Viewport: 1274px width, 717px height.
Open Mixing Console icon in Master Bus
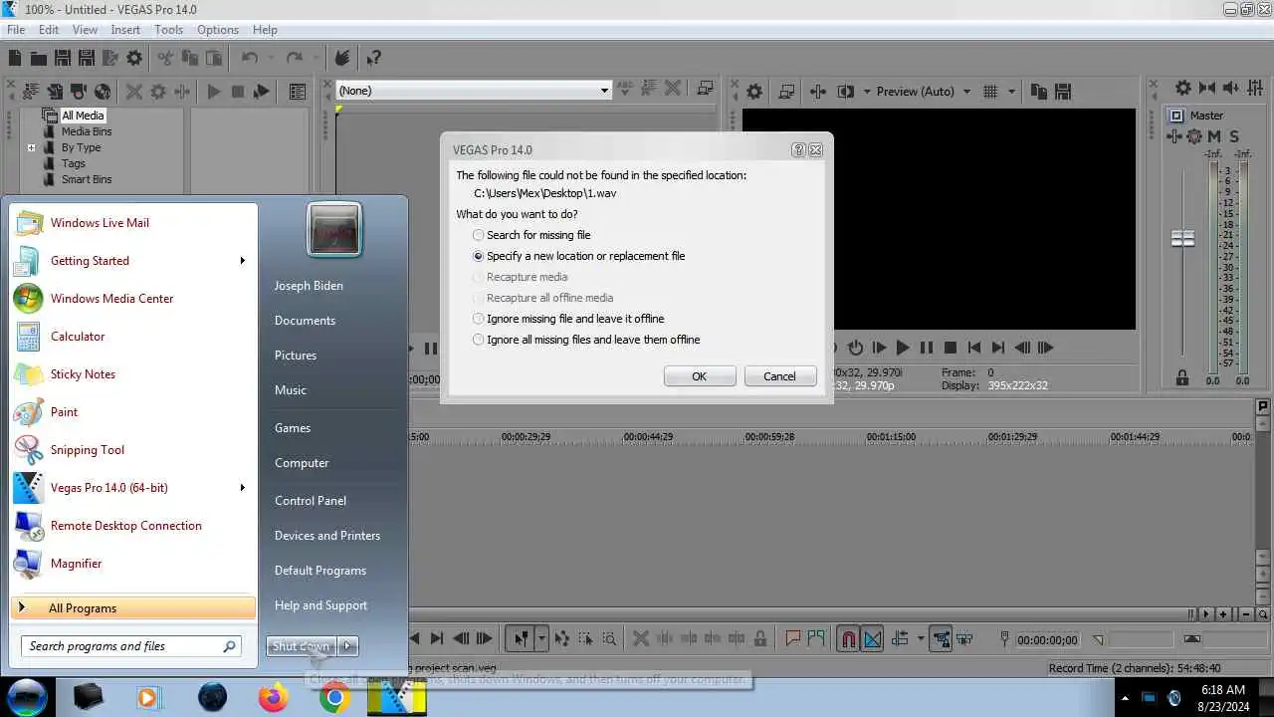[1256, 88]
